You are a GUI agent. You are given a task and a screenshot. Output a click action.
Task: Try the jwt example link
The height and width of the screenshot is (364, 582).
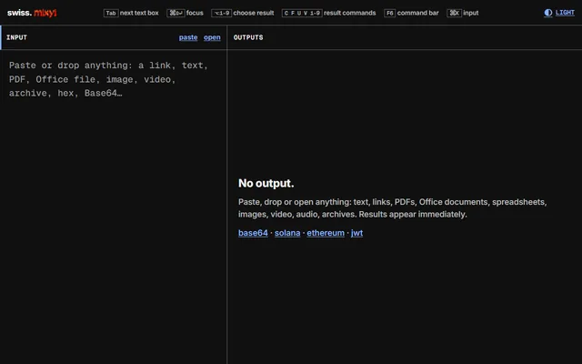point(356,233)
